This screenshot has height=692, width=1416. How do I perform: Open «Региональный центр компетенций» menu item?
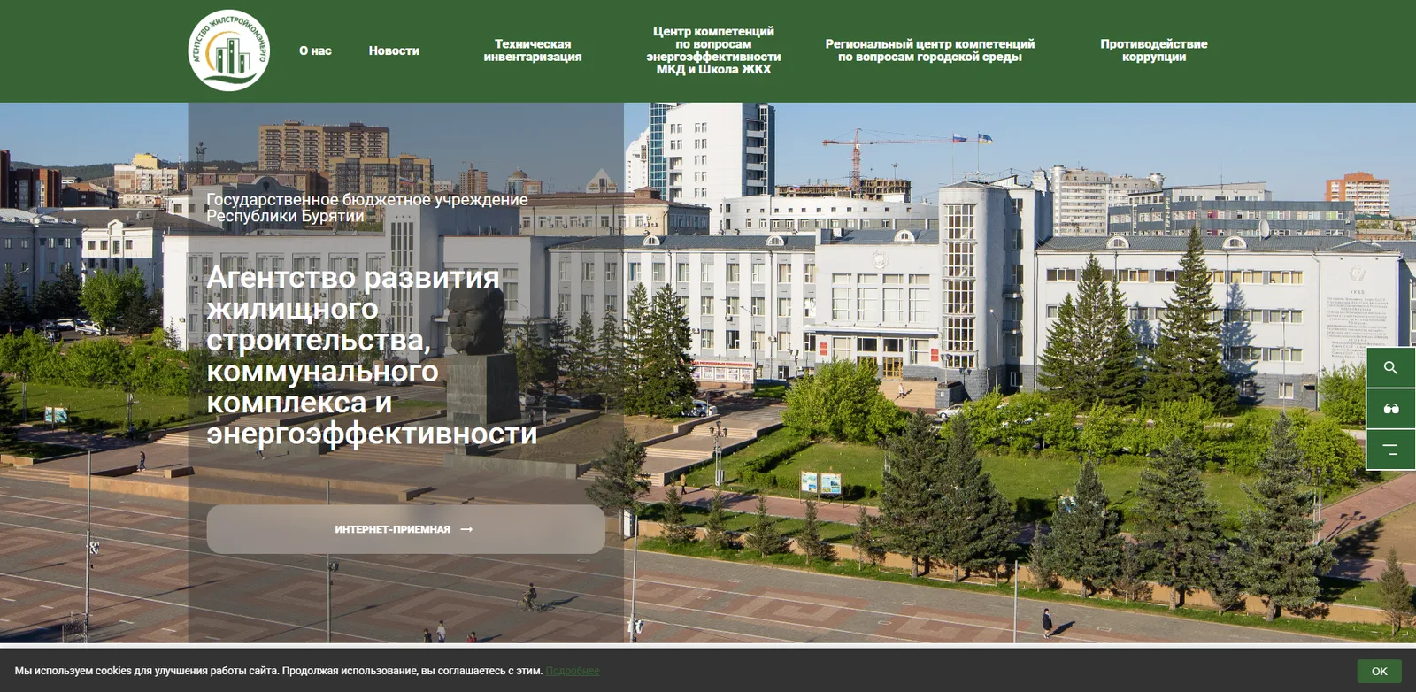point(930,50)
